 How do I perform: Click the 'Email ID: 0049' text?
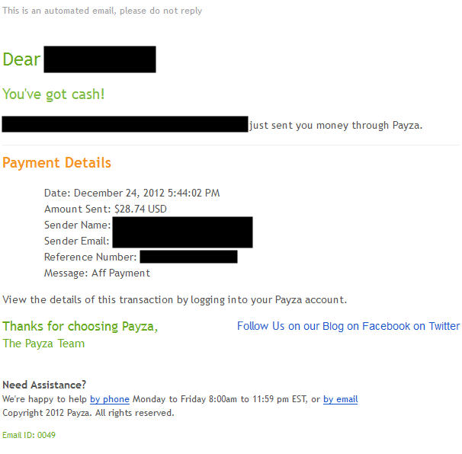click(x=29, y=435)
